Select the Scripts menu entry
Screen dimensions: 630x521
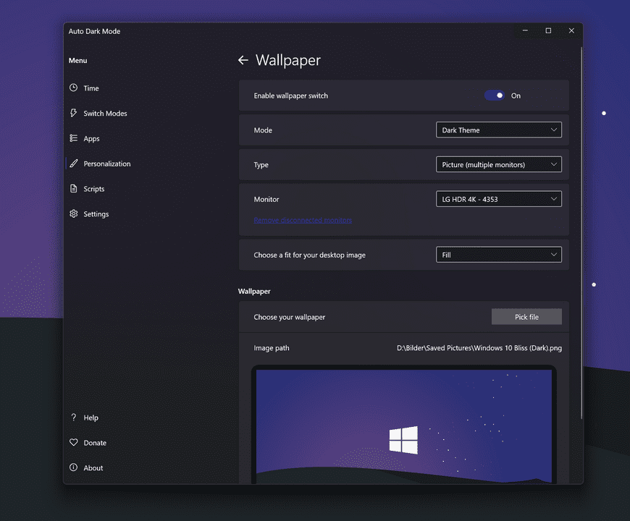click(x=94, y=189)
